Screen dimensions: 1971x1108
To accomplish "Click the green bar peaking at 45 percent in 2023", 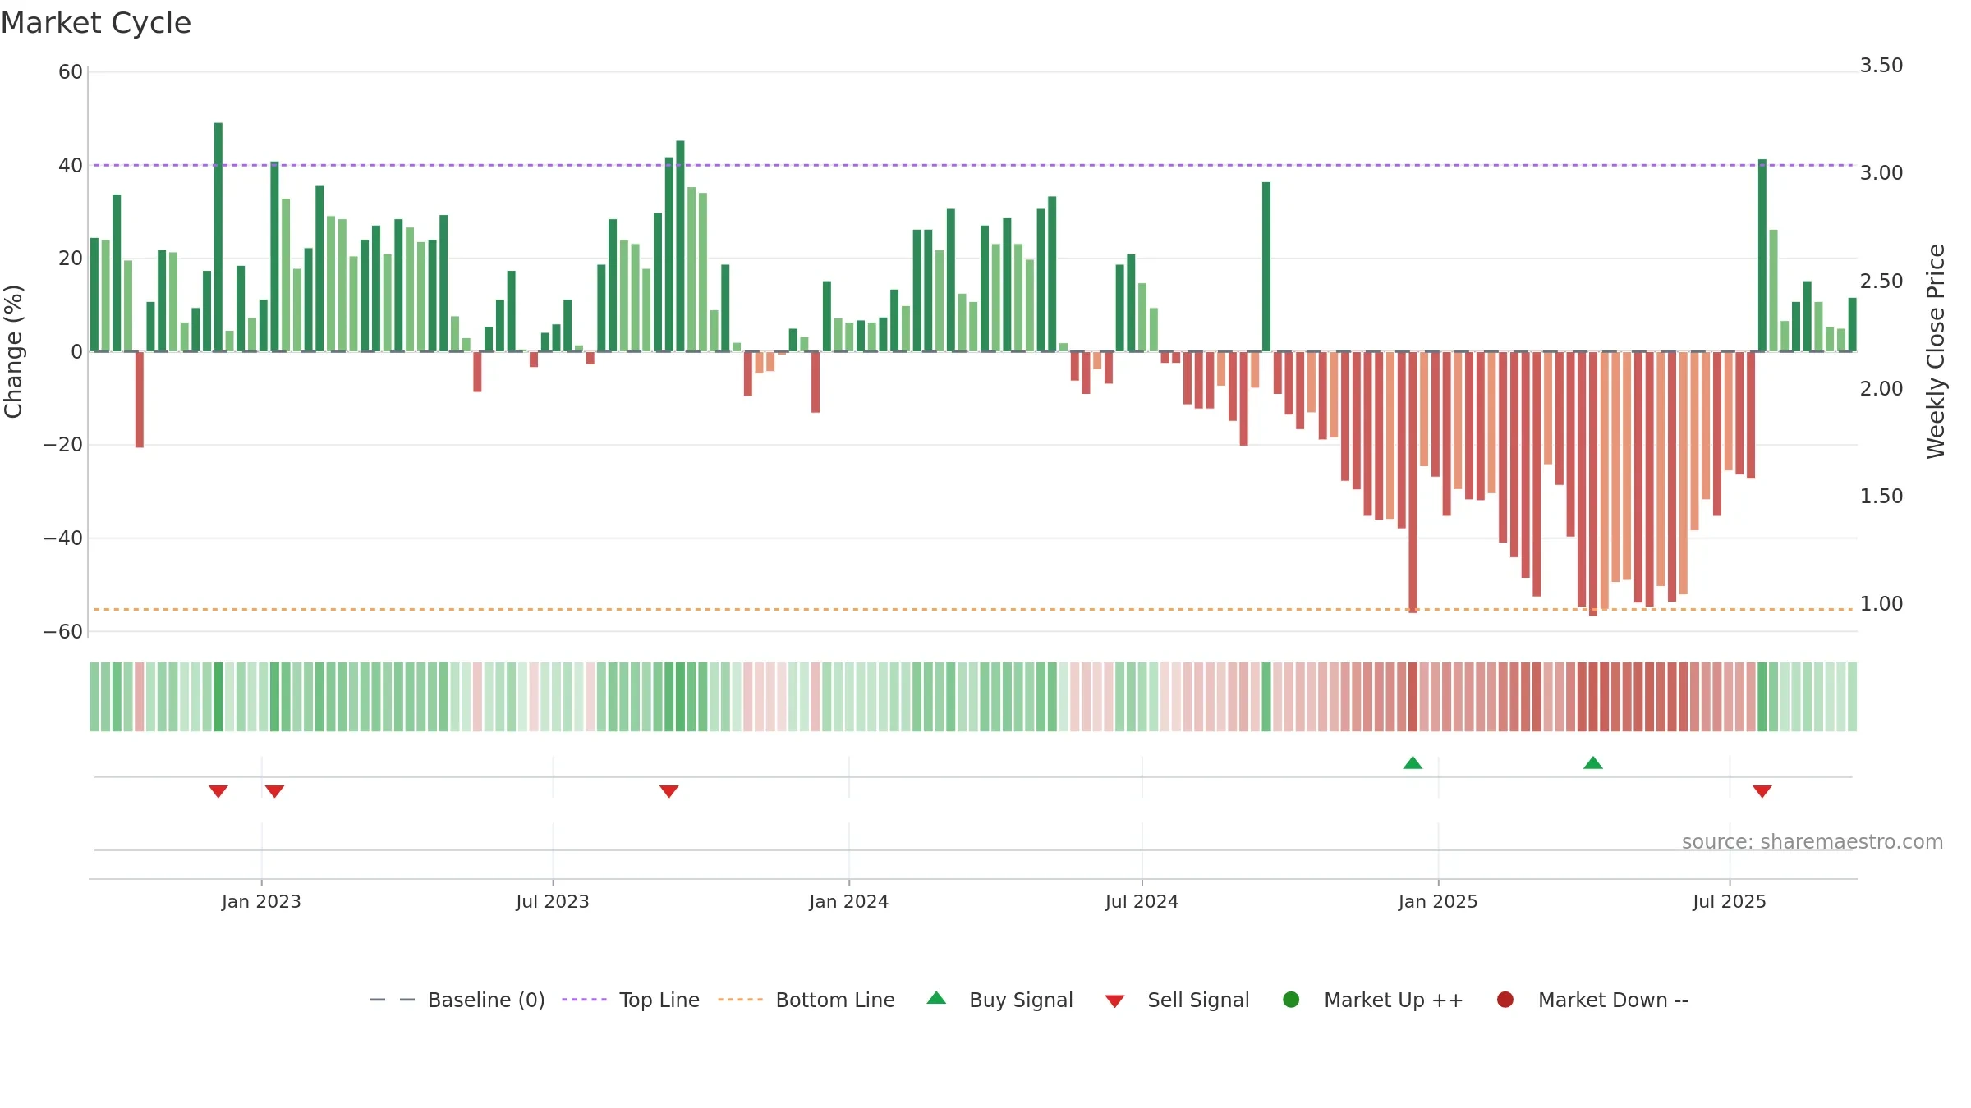I will pyautogui.click(x=680, y=246).
